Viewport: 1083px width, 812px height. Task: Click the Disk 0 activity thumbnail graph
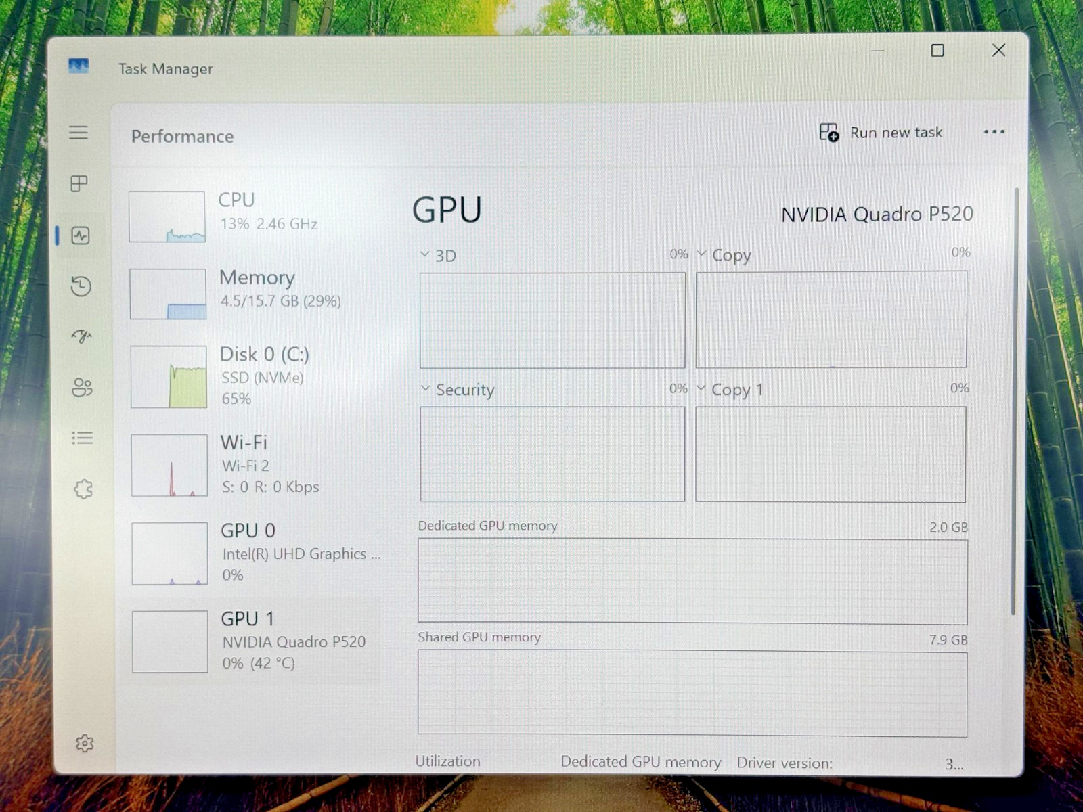coord(169,377)
